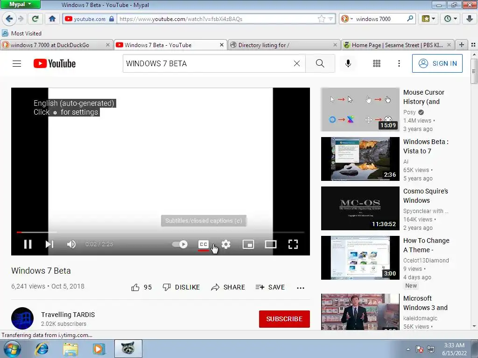Open the Mypal application menu dropdown
The width and height of the screenshot is (478, 358).
(x=21, y=4)
